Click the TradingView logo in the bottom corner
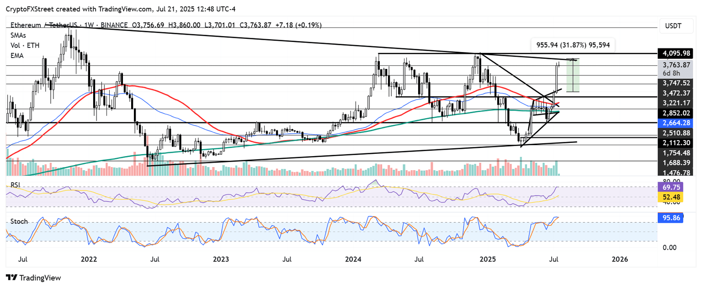702x288 pixels. pyautogui.click(x=33, y=278)
